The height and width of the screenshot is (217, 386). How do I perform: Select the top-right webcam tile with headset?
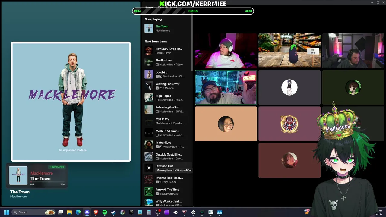pyautogui.click(x=353, y=51)
